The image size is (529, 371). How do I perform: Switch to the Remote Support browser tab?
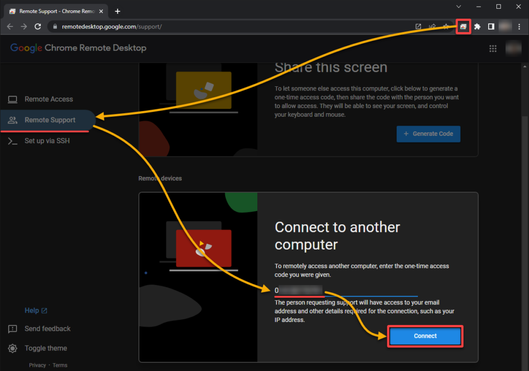click(52, 11)
